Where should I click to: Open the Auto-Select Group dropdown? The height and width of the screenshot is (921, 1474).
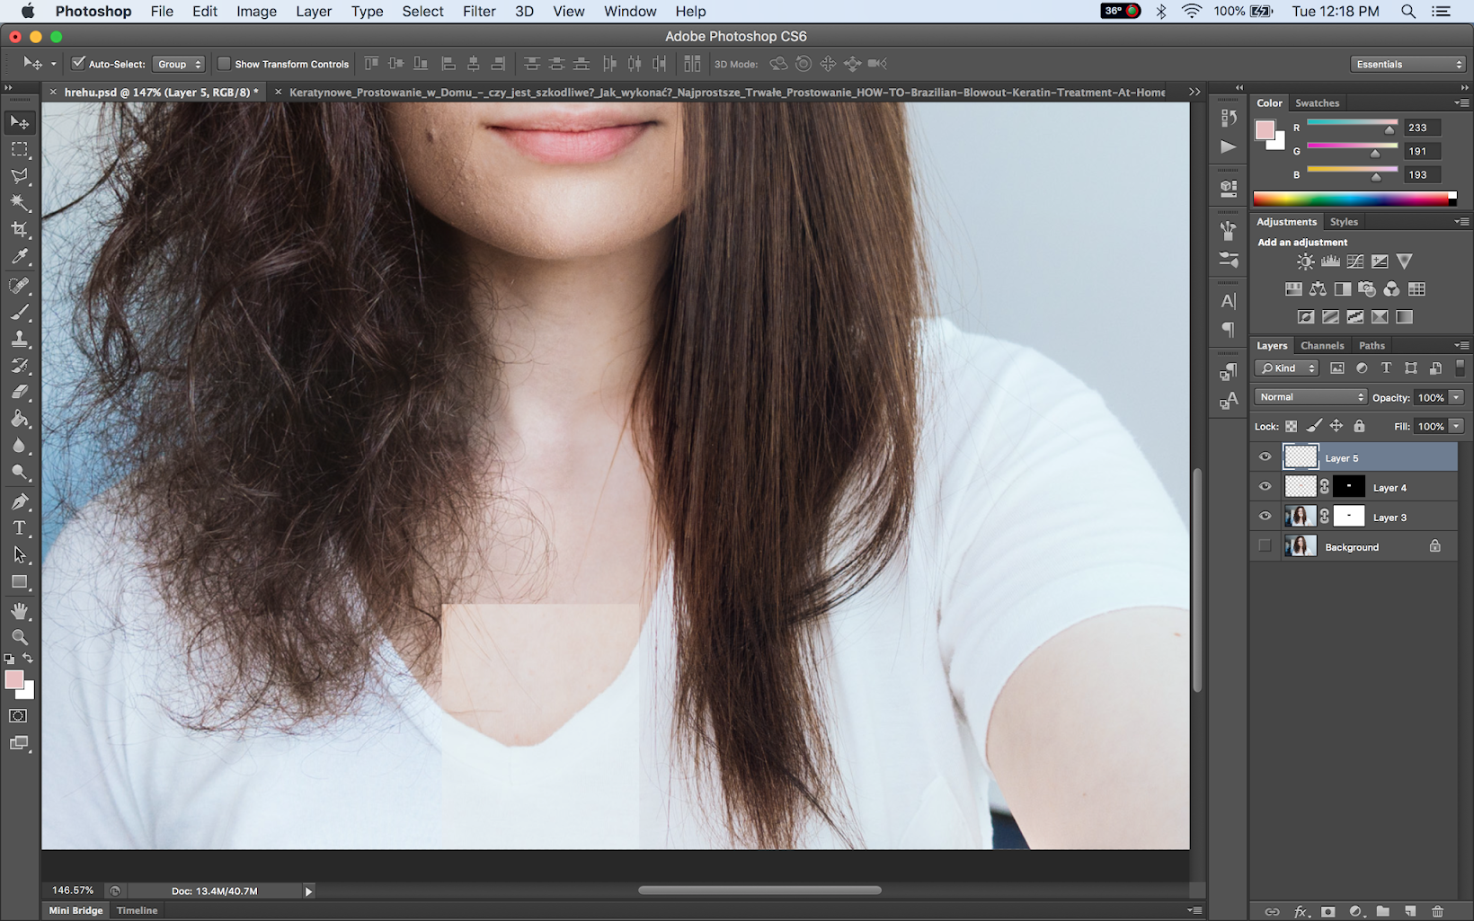[x=179, y=64]
